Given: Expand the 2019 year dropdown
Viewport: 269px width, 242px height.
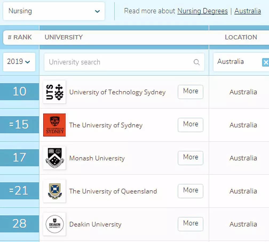Looking at the screenshot, I should 19,62.
